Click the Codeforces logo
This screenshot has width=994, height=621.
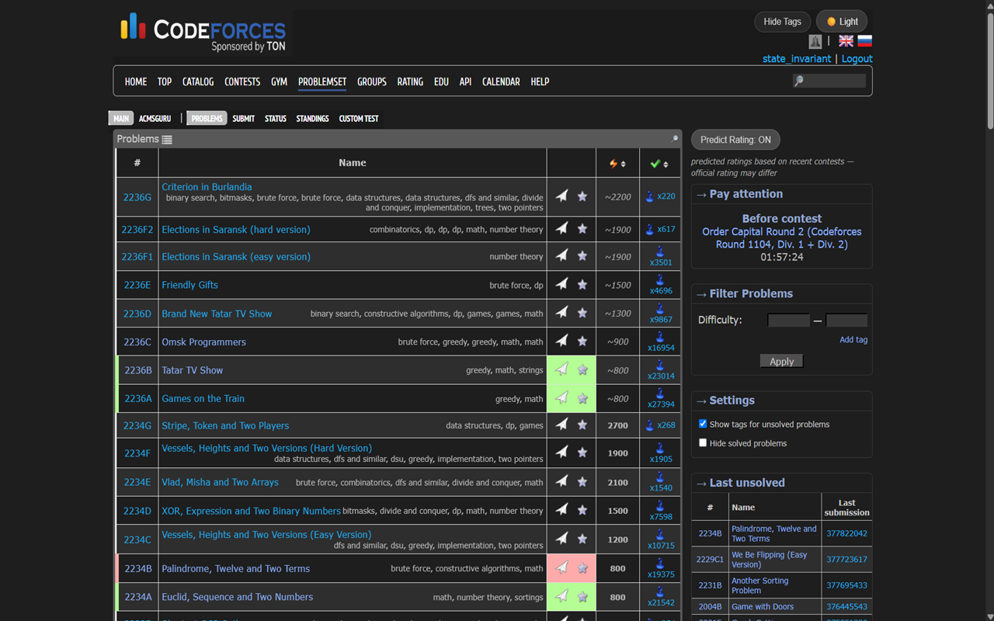(203, 33)
